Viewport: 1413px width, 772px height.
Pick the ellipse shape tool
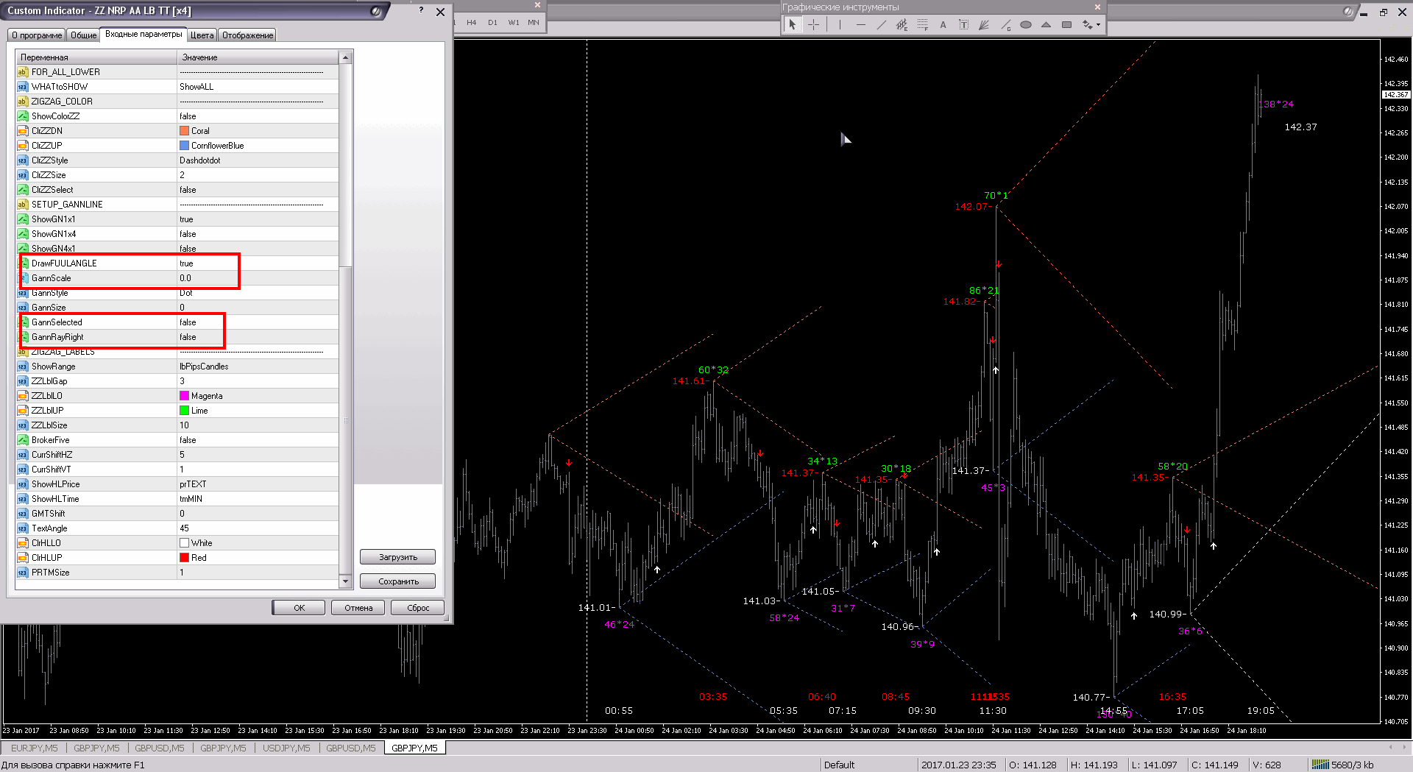(x=1025, y=25)
